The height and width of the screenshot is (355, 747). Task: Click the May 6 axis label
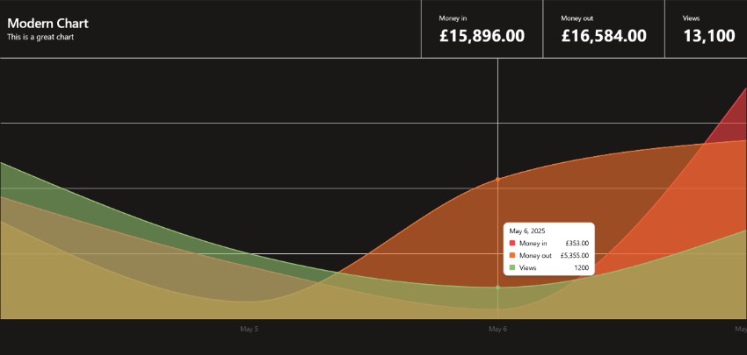pyautogui.click(x=497, y=329)
